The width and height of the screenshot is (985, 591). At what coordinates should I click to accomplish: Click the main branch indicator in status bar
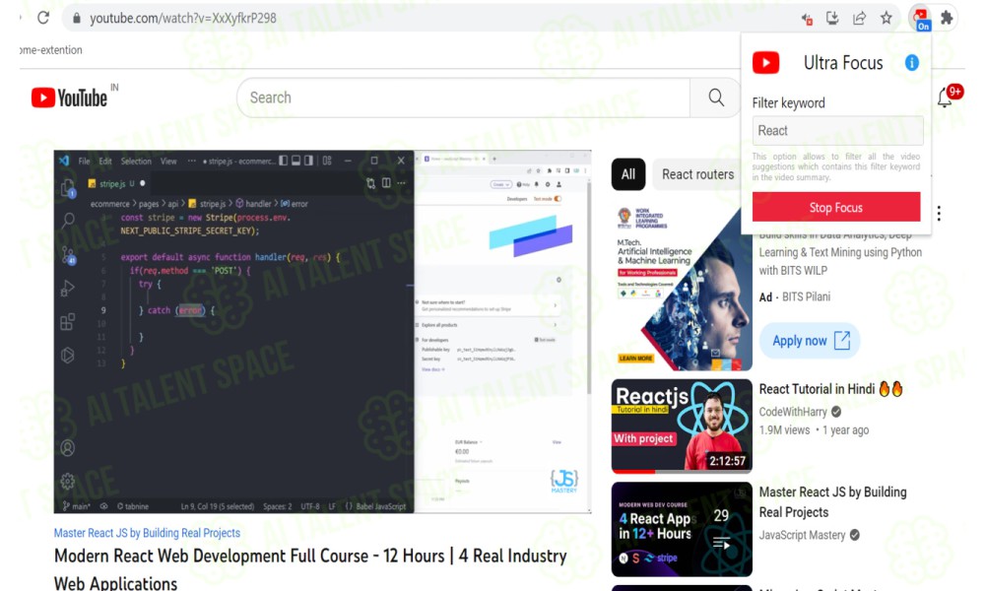(77, 506)
